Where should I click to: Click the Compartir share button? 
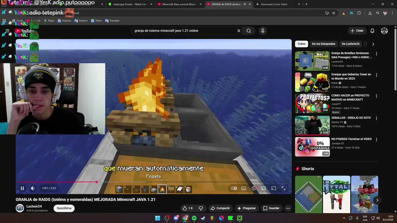coord(220,208)
